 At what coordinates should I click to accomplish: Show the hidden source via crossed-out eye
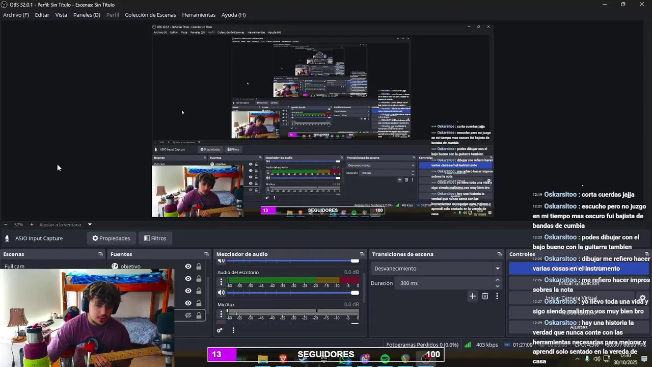188,316
